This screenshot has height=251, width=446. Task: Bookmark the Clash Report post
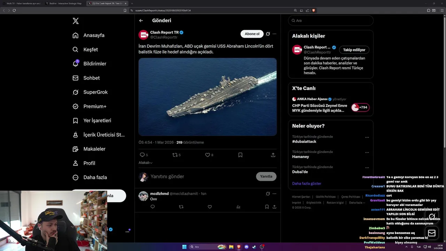click(x=240, y=155)
